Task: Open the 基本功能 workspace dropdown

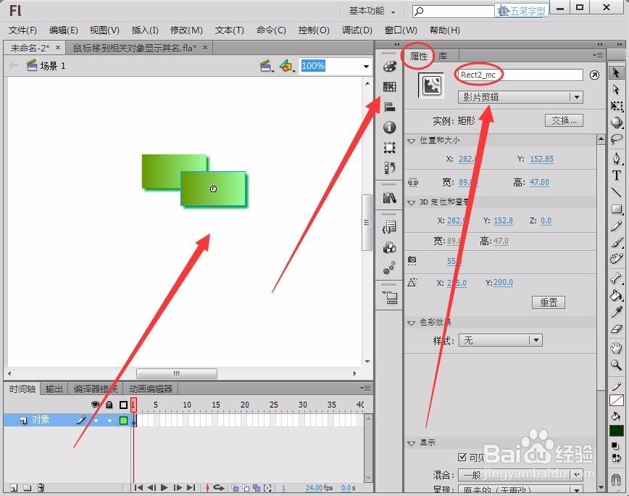Action: pyautogui.click(x=372, y=11)
